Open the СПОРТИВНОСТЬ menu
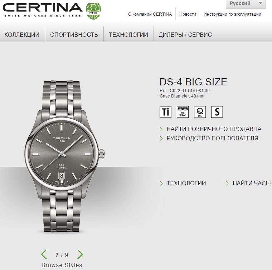Screen dimensions: 272x270 (x=74, y=35)
